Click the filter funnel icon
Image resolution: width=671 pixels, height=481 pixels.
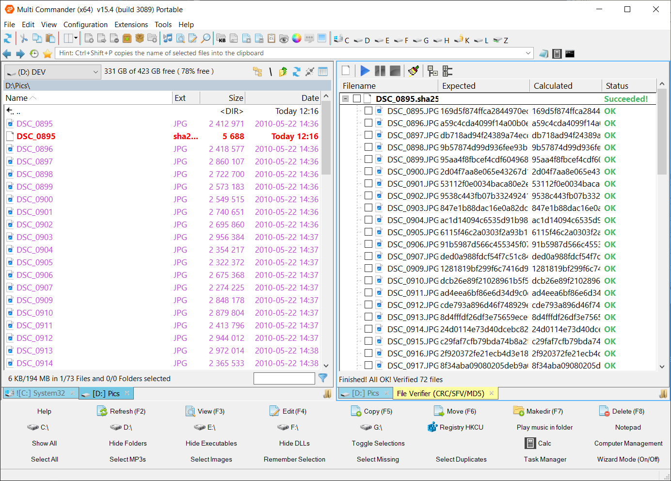tap(323, 378)
